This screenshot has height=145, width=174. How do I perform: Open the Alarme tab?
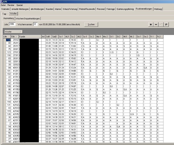coord(58,9)
